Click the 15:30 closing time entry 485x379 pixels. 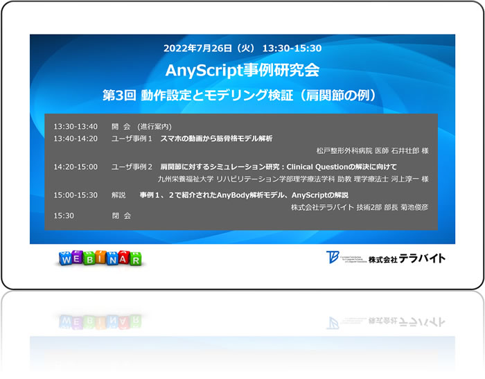pyautogui.click(x=64, y=215)
